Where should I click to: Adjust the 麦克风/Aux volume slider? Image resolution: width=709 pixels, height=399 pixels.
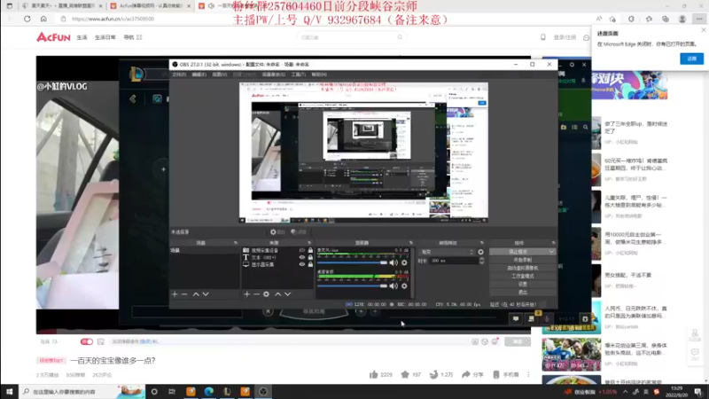[x=353, y=262]
